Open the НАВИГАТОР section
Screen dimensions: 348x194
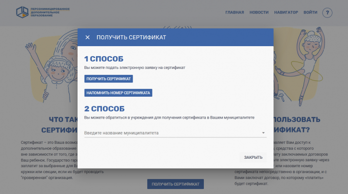pyautogui.click(x=286, y=12)
